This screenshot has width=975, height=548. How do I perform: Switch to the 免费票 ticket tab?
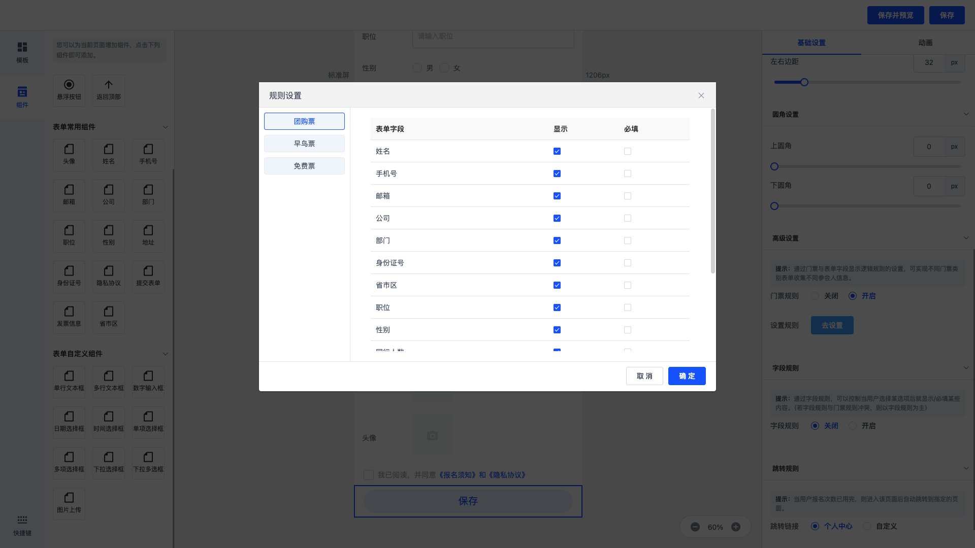coord(304,166)
